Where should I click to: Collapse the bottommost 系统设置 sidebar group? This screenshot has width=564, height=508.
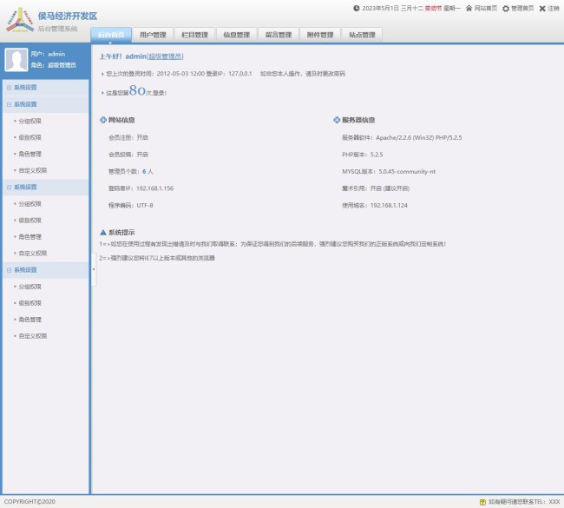pos(9,270)
